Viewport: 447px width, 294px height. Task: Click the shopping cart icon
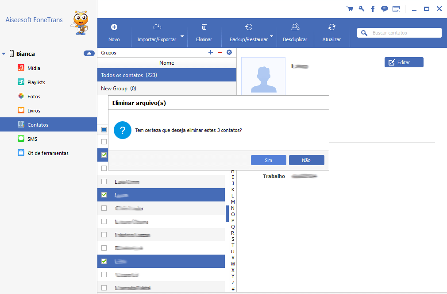[x=350, y=9]
